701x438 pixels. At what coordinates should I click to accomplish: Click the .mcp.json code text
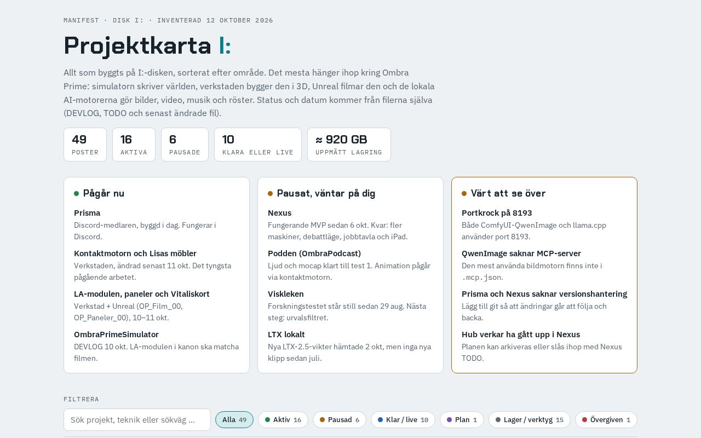(x=482, y=278)
